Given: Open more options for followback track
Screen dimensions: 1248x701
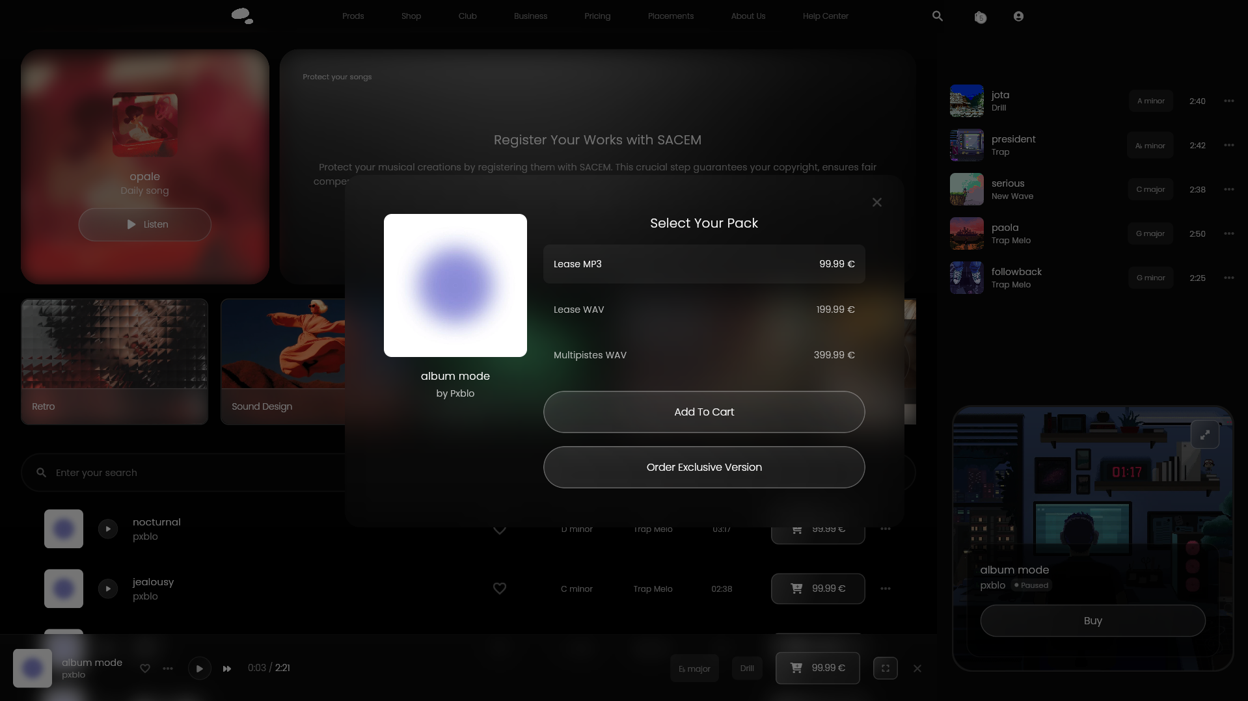Looking at the screenshot, I should (x=1228, y=278).
